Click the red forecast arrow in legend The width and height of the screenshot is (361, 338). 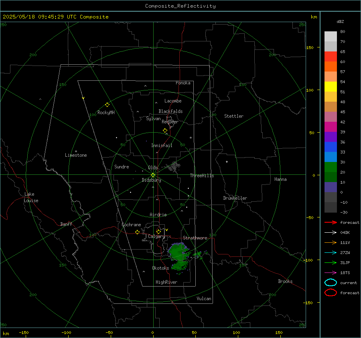tap(331, 222)
